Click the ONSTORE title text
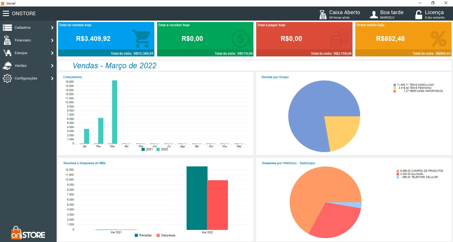453x242 pixels. (x=24, y=14)
